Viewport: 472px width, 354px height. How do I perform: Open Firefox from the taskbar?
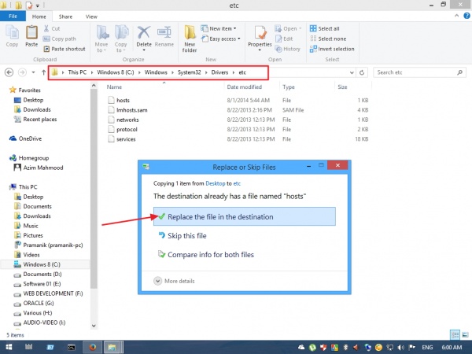click(92, 346)
